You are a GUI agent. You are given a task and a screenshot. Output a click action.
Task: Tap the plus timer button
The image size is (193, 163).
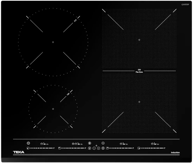(99, 148)
